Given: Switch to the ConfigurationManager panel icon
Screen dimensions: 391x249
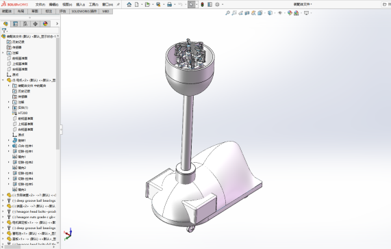Looking at the screenshot, I should tap(25, 24).
